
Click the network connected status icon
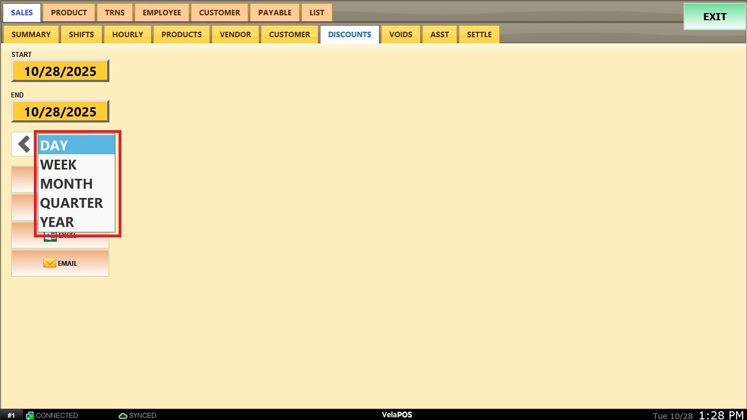point(30,416)
